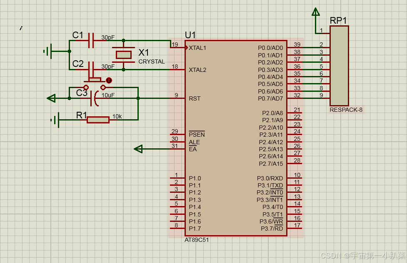The width and height of the screenshot is (407, 263).
Task: Click the 10k value on R1
Action: pos(117,116)
